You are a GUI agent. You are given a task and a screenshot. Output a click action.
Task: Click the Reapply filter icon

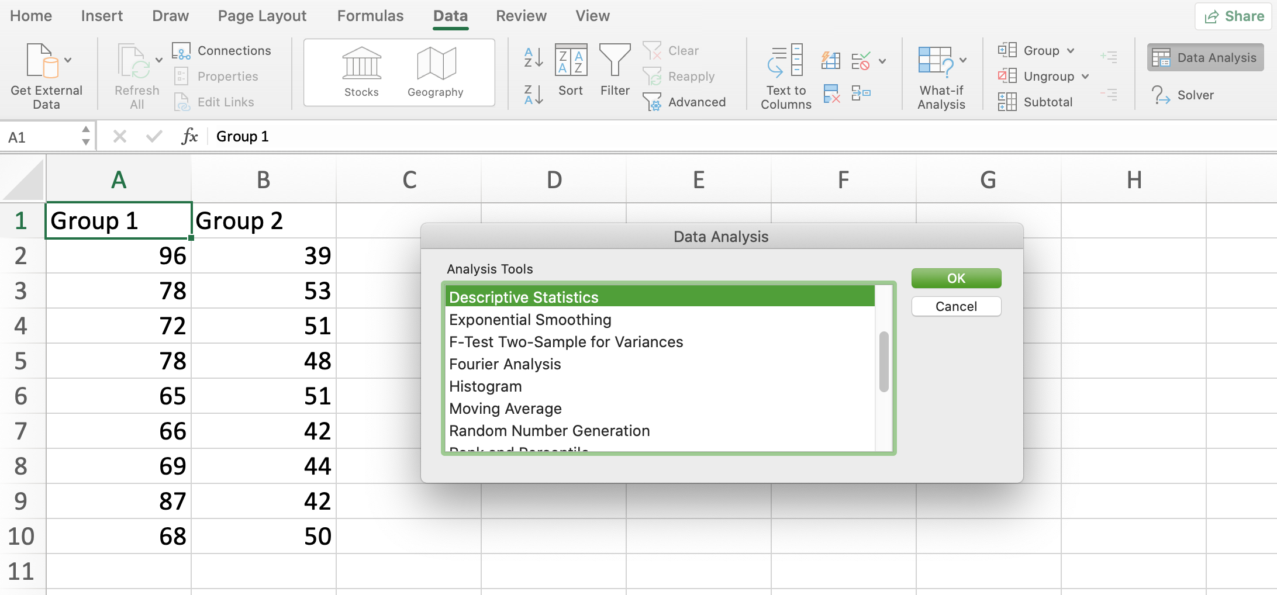(652, 77)
